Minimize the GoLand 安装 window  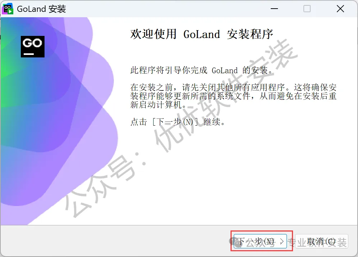[x=274, y=9]
